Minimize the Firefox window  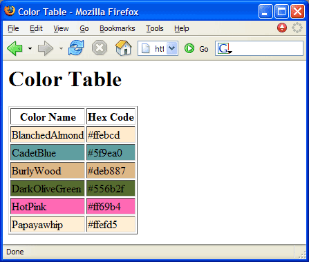tap(265, 12)
